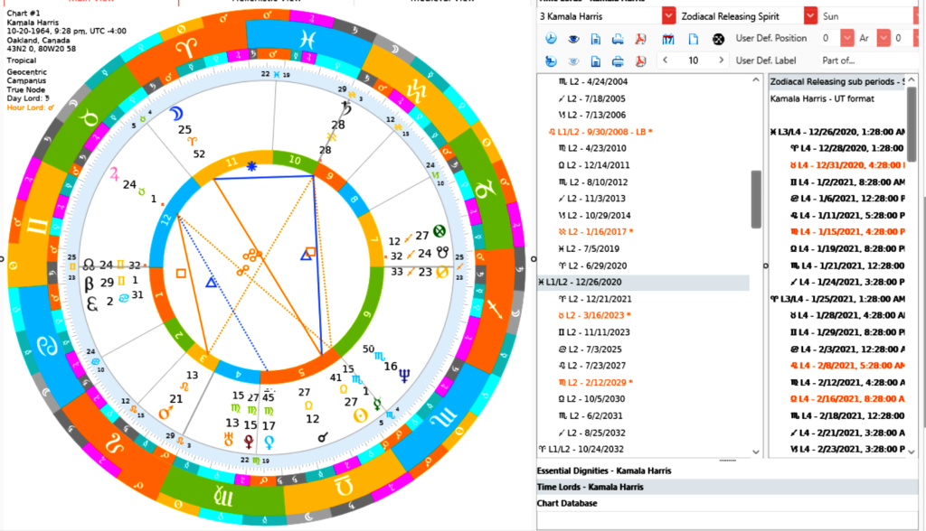Select the L1/L2 - 12/26/2020 row
This screenshot has height=531, width=926.
643,282
